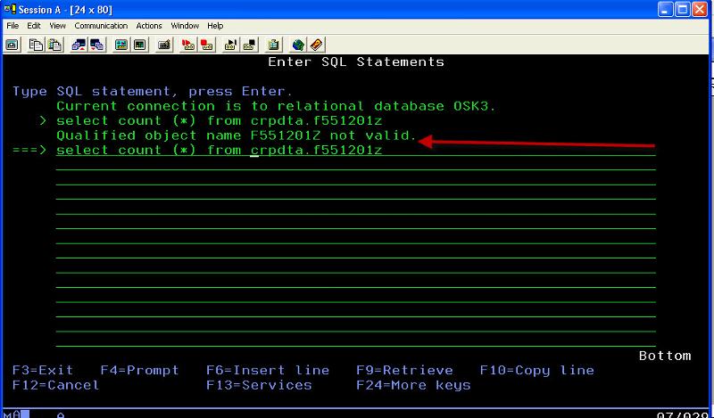The height and width of the screenshot is (418, 714).
Task: Click the F4=Prompt function key label
Action: point(139,370)
